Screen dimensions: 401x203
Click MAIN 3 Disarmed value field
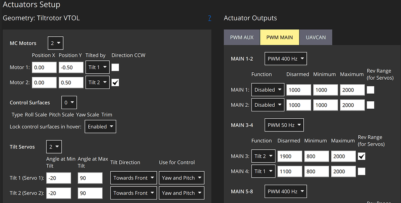[290, 156]
